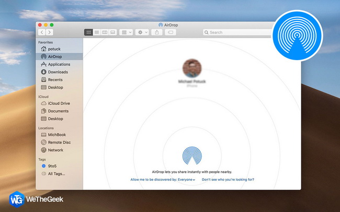This screenshot has height=212, width=340.
Task: Select the blue 9to5 tag
Action: point(59,166)
